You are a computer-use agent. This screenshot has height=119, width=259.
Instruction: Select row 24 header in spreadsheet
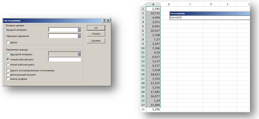(x=143, y=109)
